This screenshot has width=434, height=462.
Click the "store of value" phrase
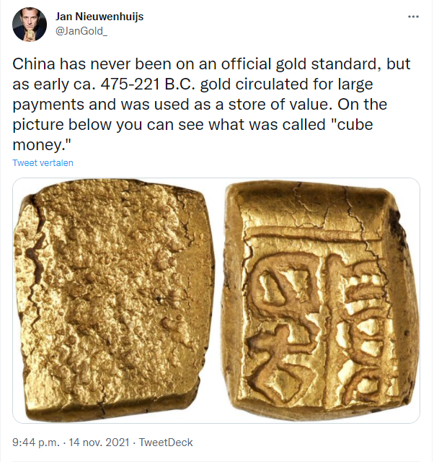click(278, 104)
